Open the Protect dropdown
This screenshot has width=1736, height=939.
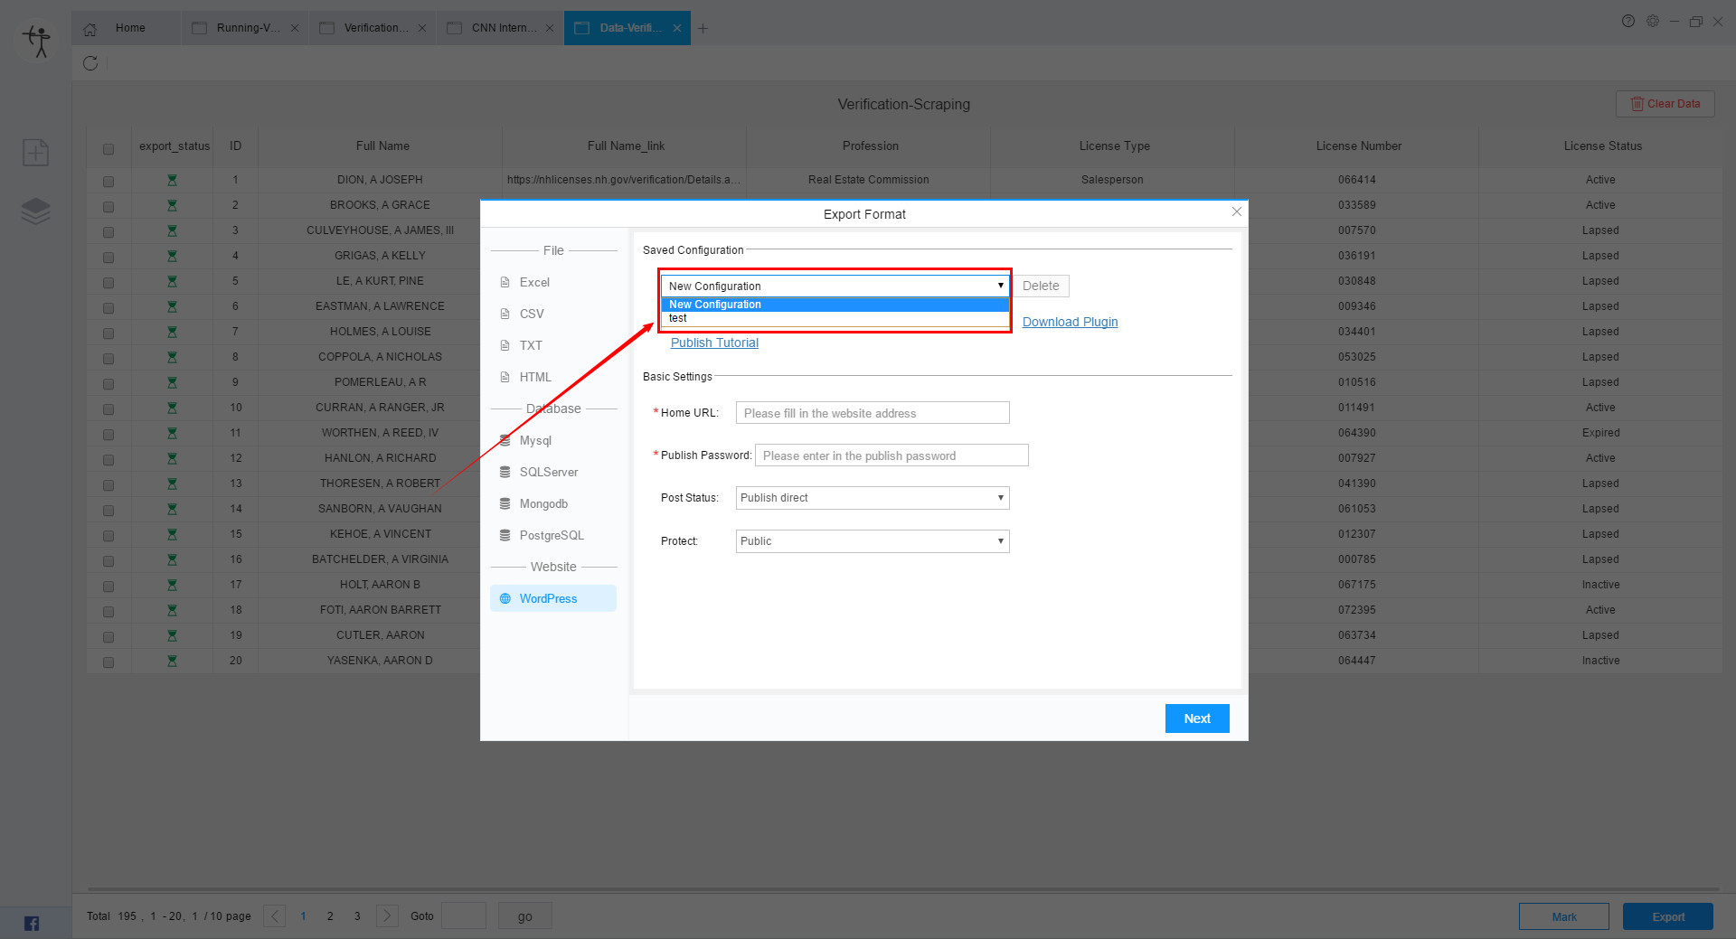click(x=873, y=541)
